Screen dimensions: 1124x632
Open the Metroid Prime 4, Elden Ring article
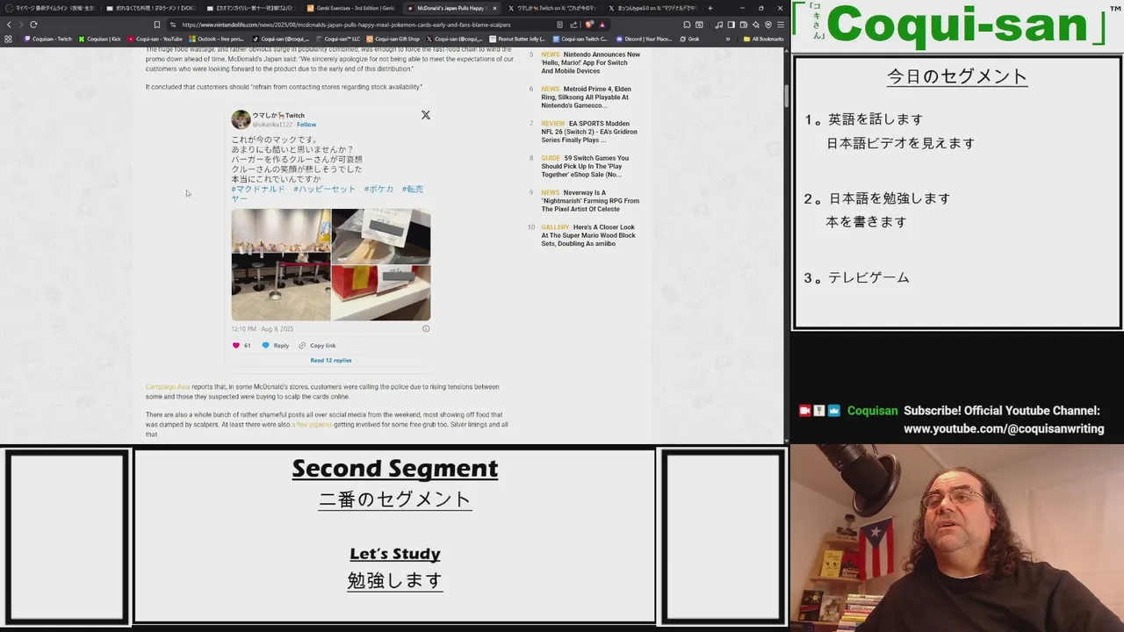(x=586, y=97)
